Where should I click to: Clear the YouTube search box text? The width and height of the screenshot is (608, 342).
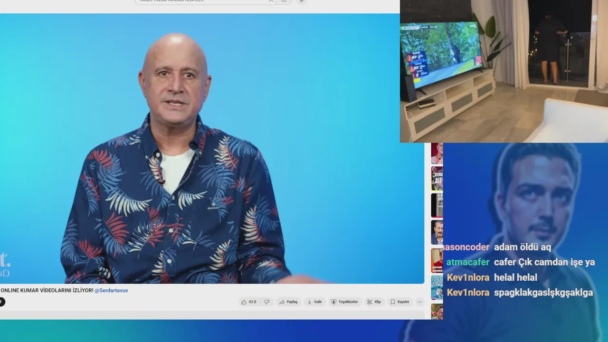[271, 1]
